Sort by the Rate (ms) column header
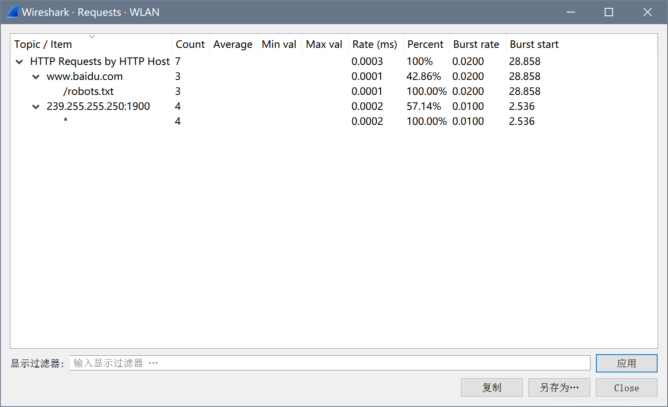 click(x=375, y=44)
